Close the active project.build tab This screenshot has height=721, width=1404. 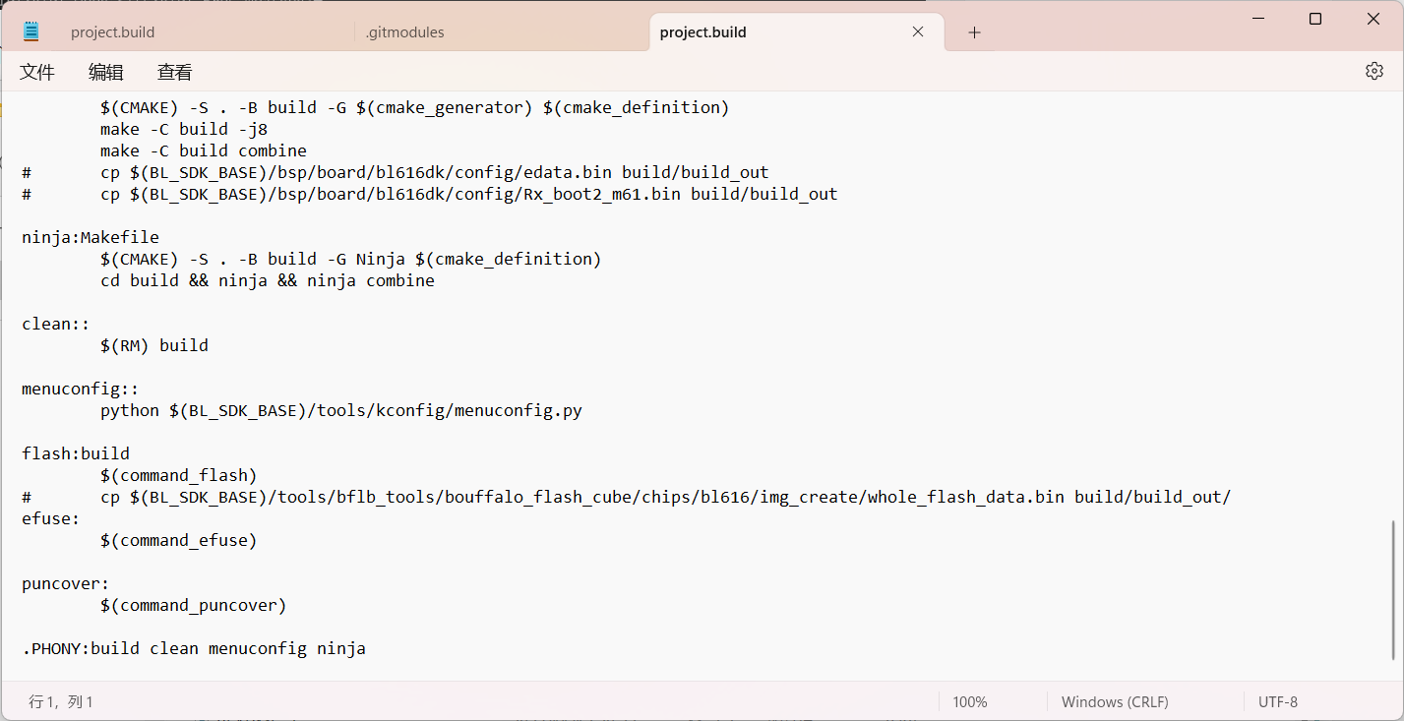tap(918, 31)
